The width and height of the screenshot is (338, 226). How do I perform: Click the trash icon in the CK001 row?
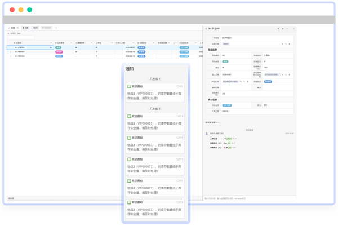point(290,44)
